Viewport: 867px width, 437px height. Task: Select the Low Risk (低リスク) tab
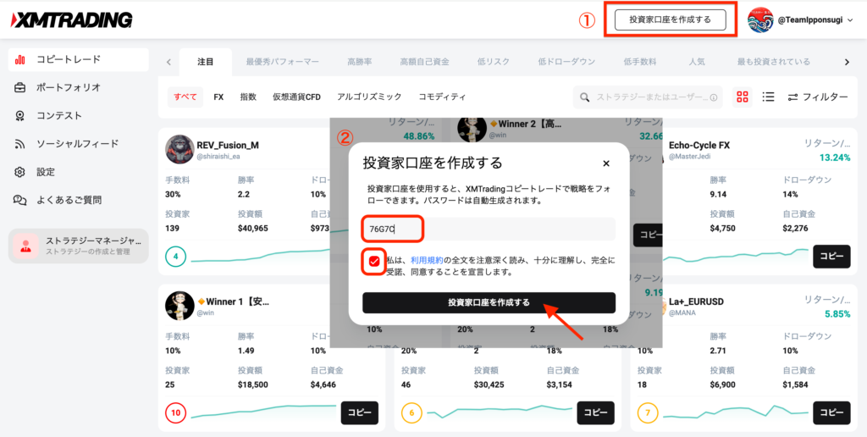pyautogui.click(x=494, y=62)
